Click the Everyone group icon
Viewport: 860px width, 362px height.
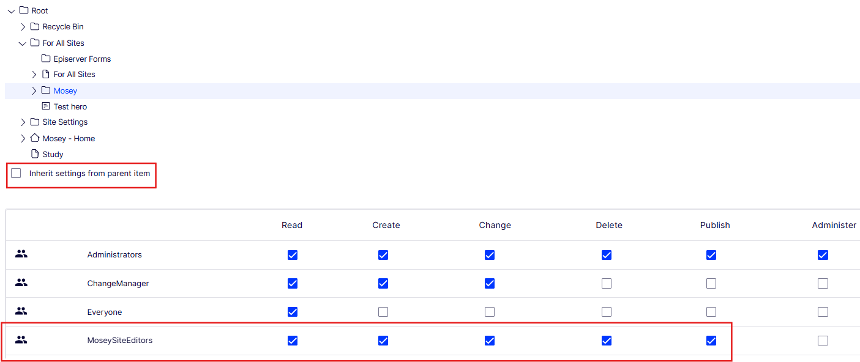[x=21, y=312]
